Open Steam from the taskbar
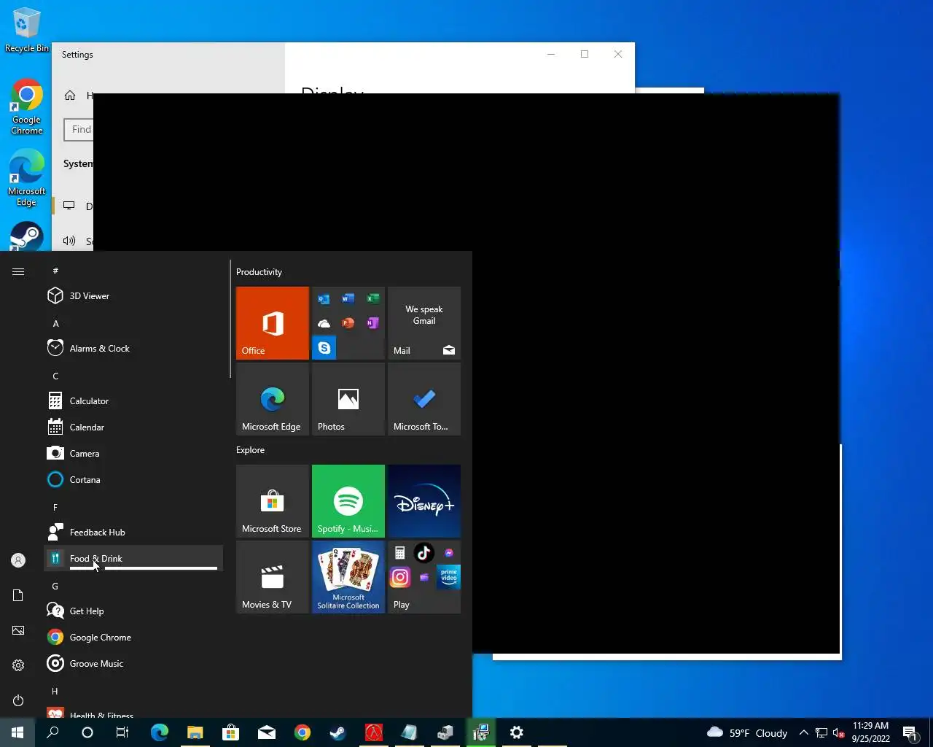This screenshot has width=933, height=747. pos(337,732)
